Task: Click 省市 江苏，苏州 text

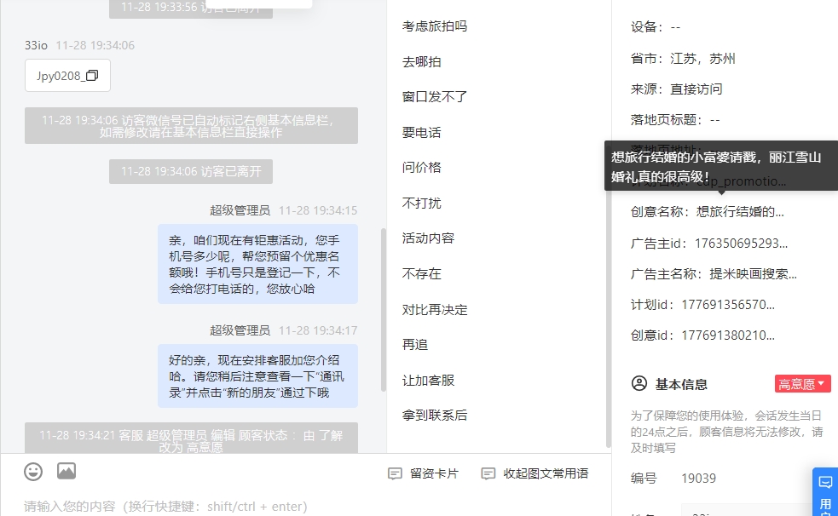Action: 683,59
